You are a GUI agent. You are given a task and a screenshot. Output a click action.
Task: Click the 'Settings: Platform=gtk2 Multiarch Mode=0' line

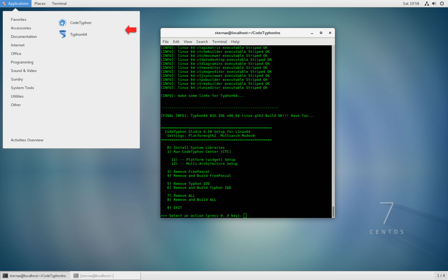click(211, 135)
